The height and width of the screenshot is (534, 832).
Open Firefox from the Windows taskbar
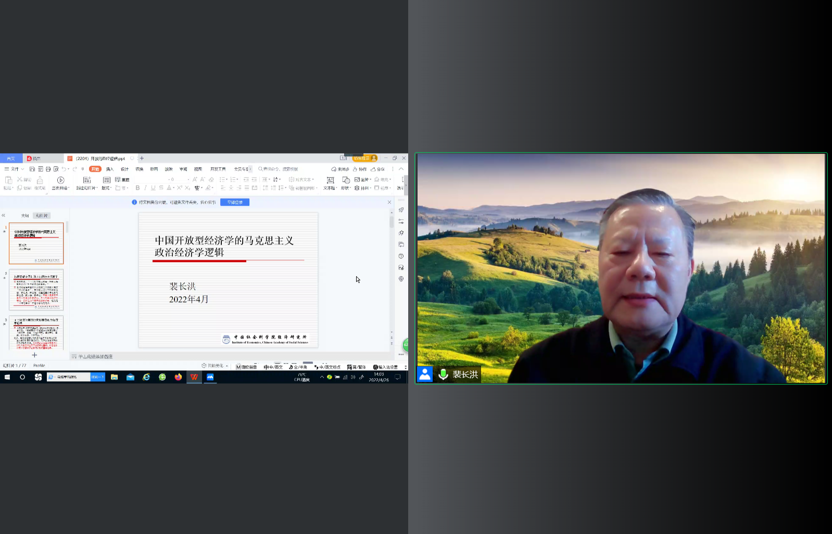(178, 377)
